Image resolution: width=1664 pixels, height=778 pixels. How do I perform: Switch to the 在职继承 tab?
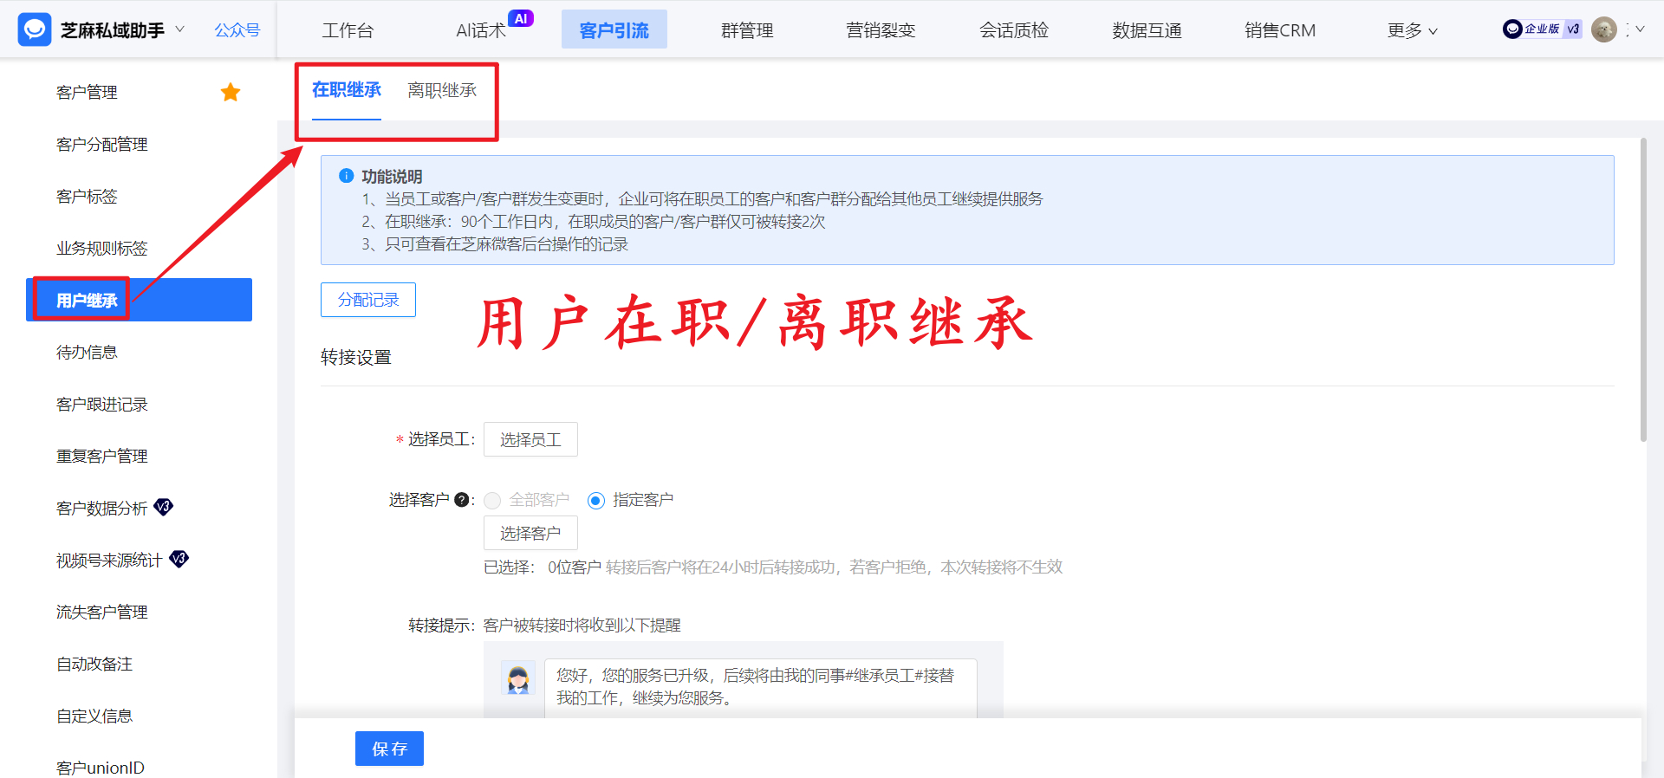pos(347,90)
